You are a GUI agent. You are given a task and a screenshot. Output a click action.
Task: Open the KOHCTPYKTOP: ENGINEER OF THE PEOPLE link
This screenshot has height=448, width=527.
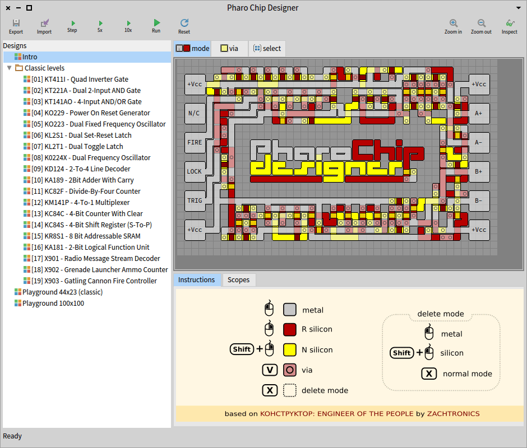pyautogui.click(x=337, y=414)
